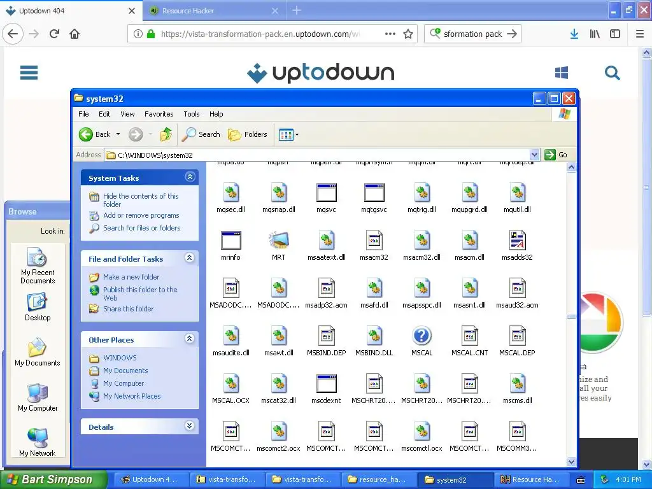Click the Go button beside address
The width and height of the screenshot is (652, 489).
coord(556,155)
